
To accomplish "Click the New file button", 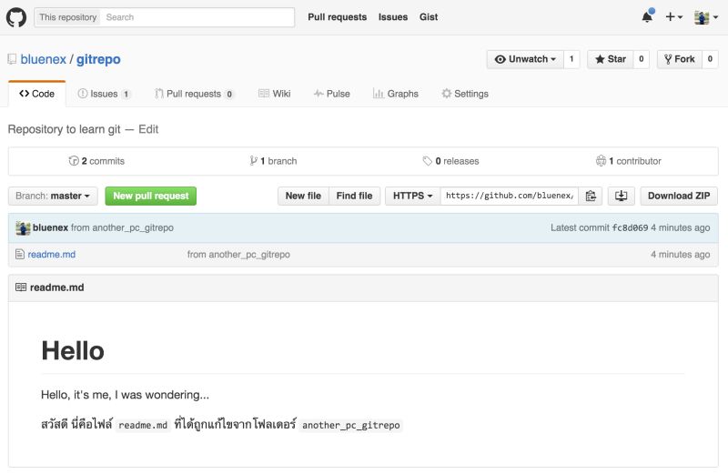I will click(303, 196).
